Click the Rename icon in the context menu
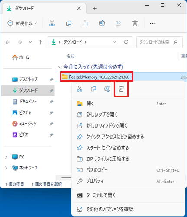Screen dimensions: 187x217 click(x=107, y=89)
